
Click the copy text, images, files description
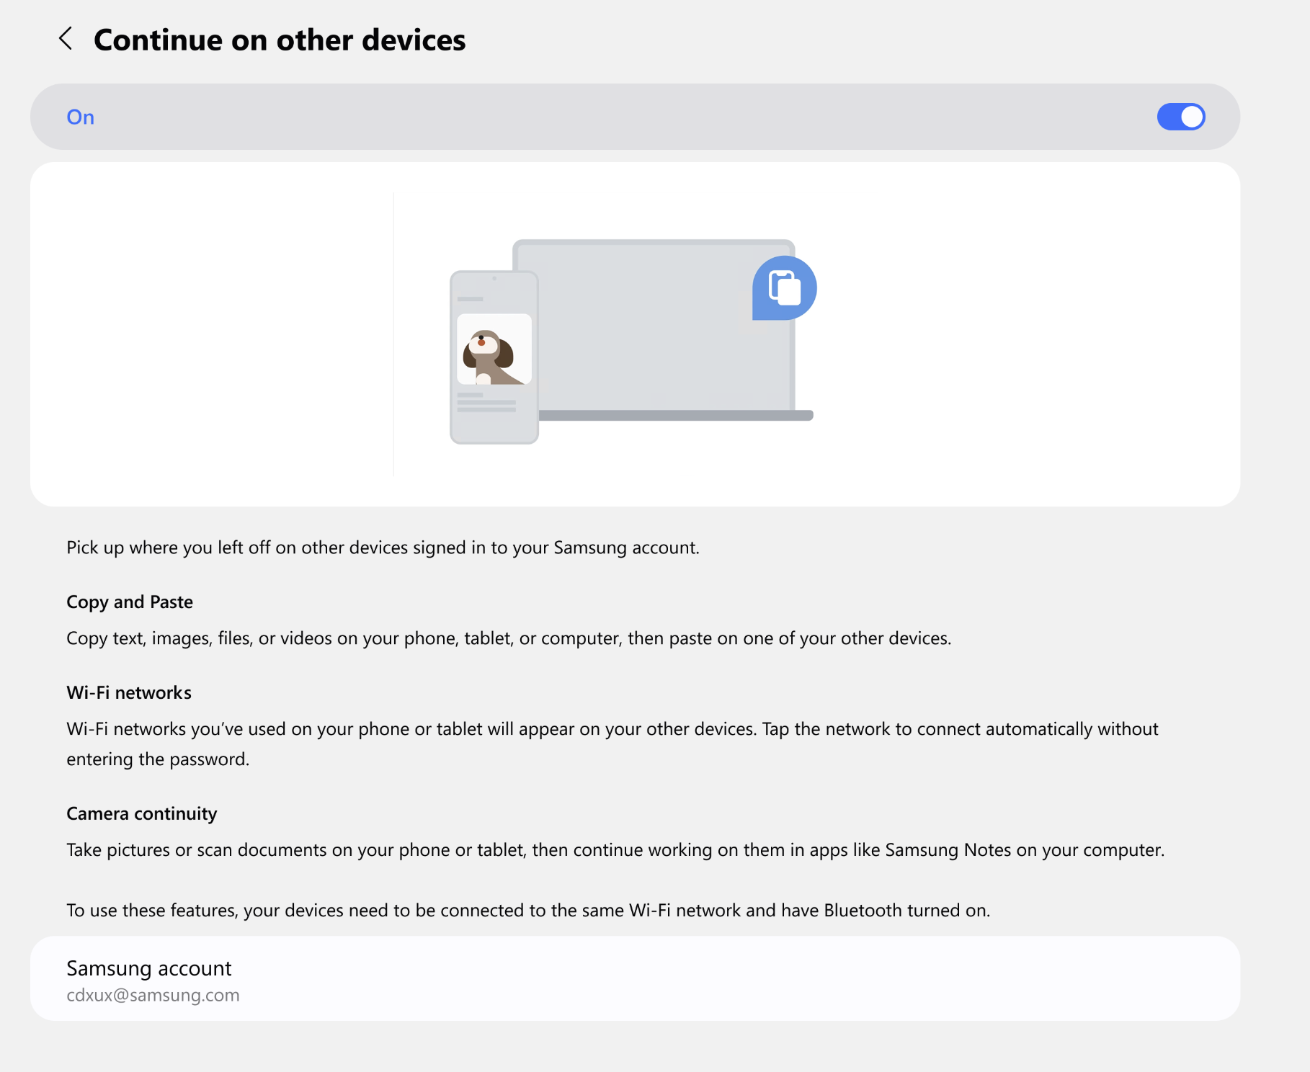pos(509,638)
